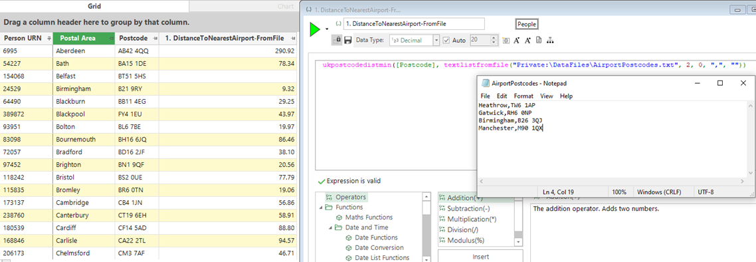The image size is (756, 262).
Task: Click Person URN 389872 cell
Action: point(26,114)
